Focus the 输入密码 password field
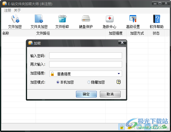The image size is (171, 132). (x=86, y=56)
